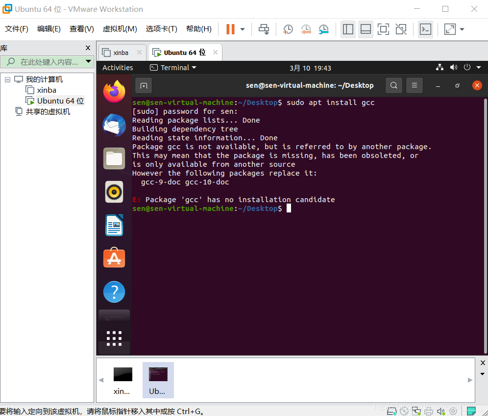
Task: Revert to the previous snapshot
Action: pyautogui.click(x=306, y=29)
